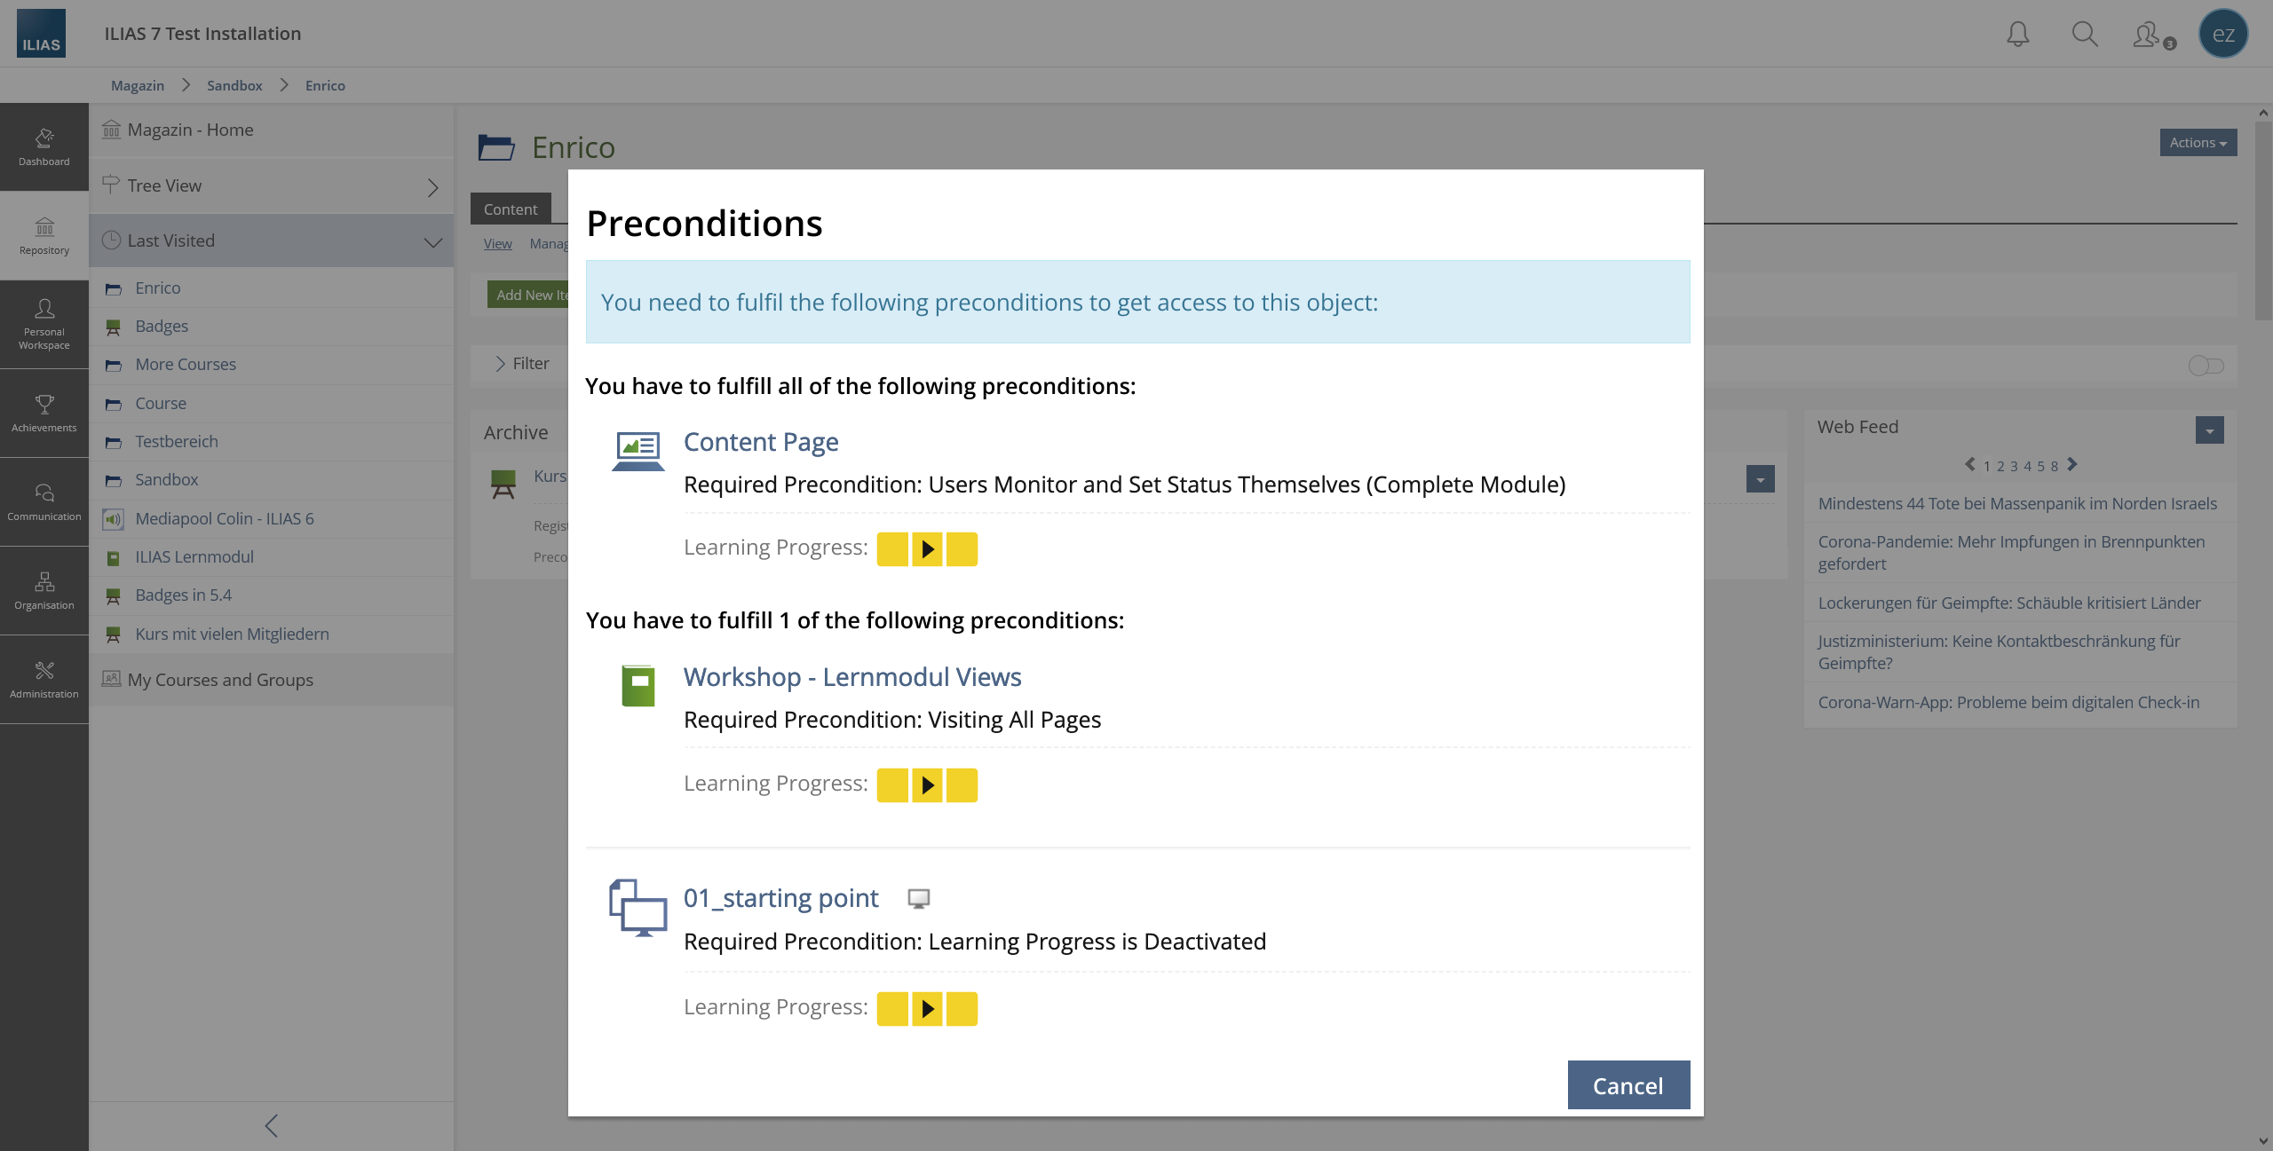
Task: Open Workshop - Lernmodul Views link
Action: [x=851, y=677]
